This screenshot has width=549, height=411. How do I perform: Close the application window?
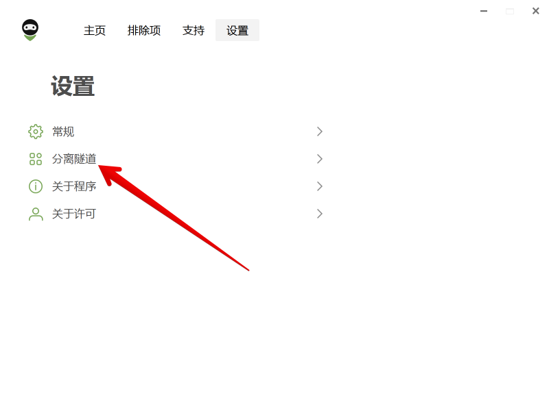(x=536, y=11)
